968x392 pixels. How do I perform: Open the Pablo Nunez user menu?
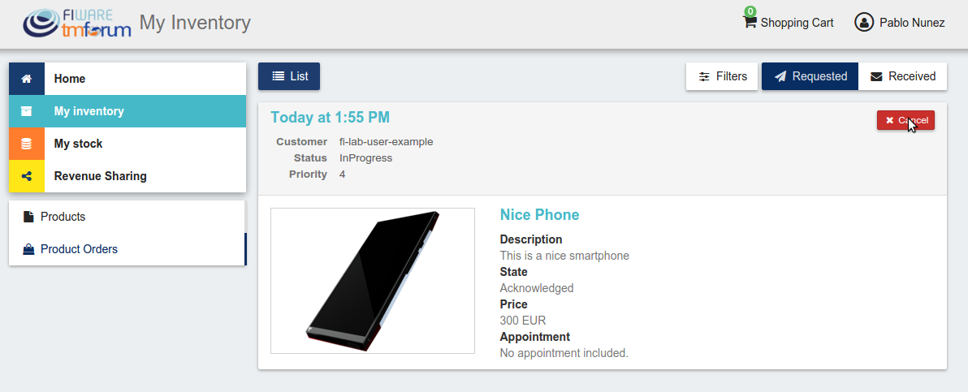tap(900, 23)
